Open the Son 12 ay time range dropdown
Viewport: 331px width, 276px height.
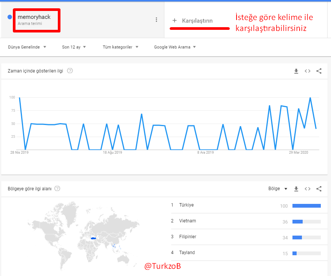tap(74, 47)
